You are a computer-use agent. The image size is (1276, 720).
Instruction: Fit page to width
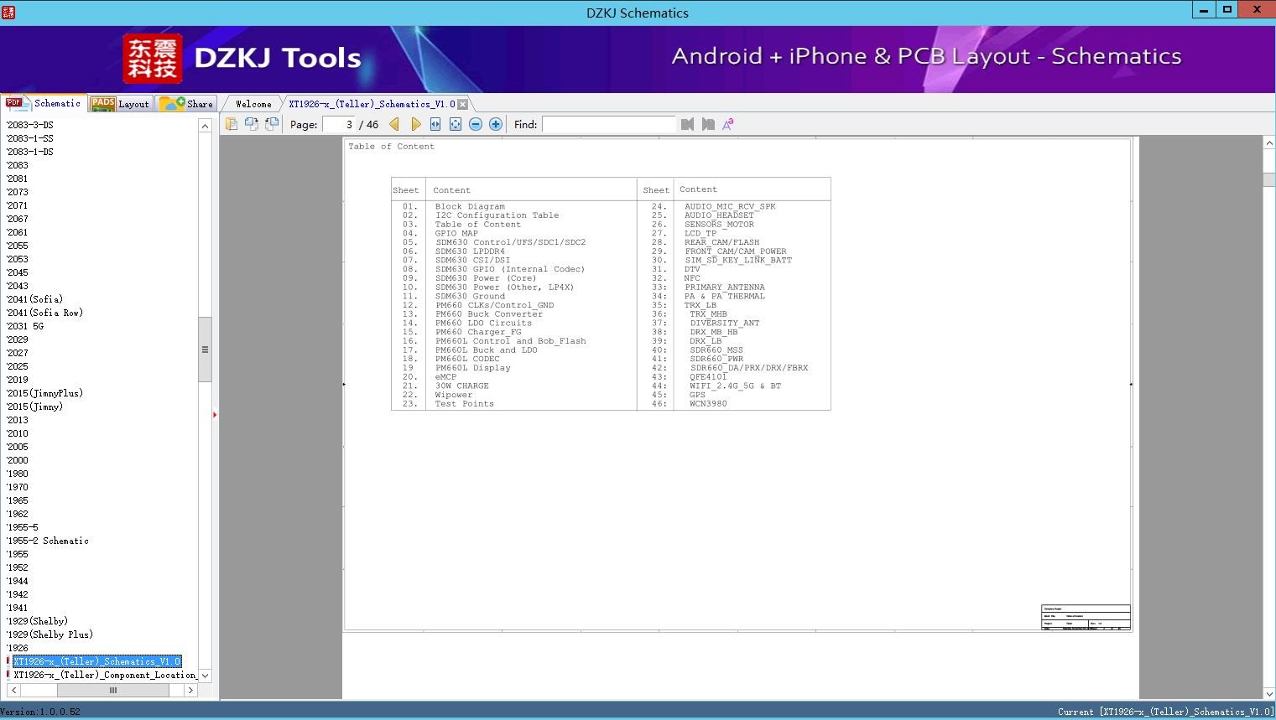click(435, 124)
